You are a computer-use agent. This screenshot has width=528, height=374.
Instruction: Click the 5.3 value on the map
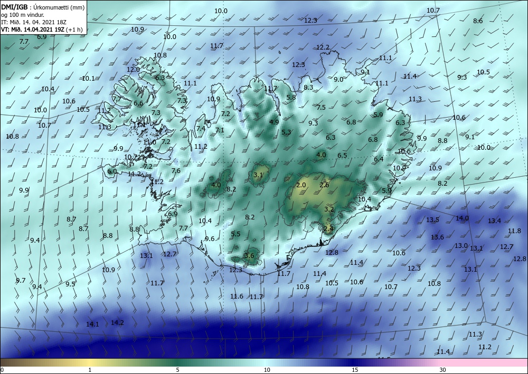click(x=286, y=132)
